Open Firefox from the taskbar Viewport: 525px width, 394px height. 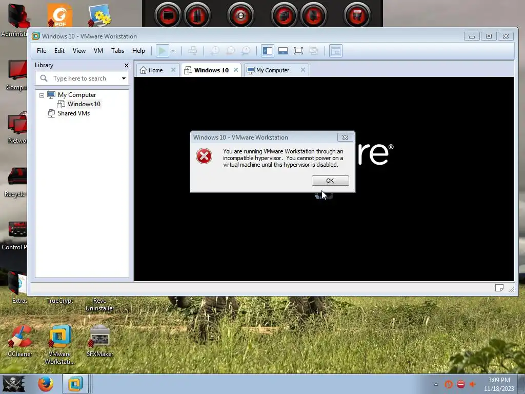point(45,384)
